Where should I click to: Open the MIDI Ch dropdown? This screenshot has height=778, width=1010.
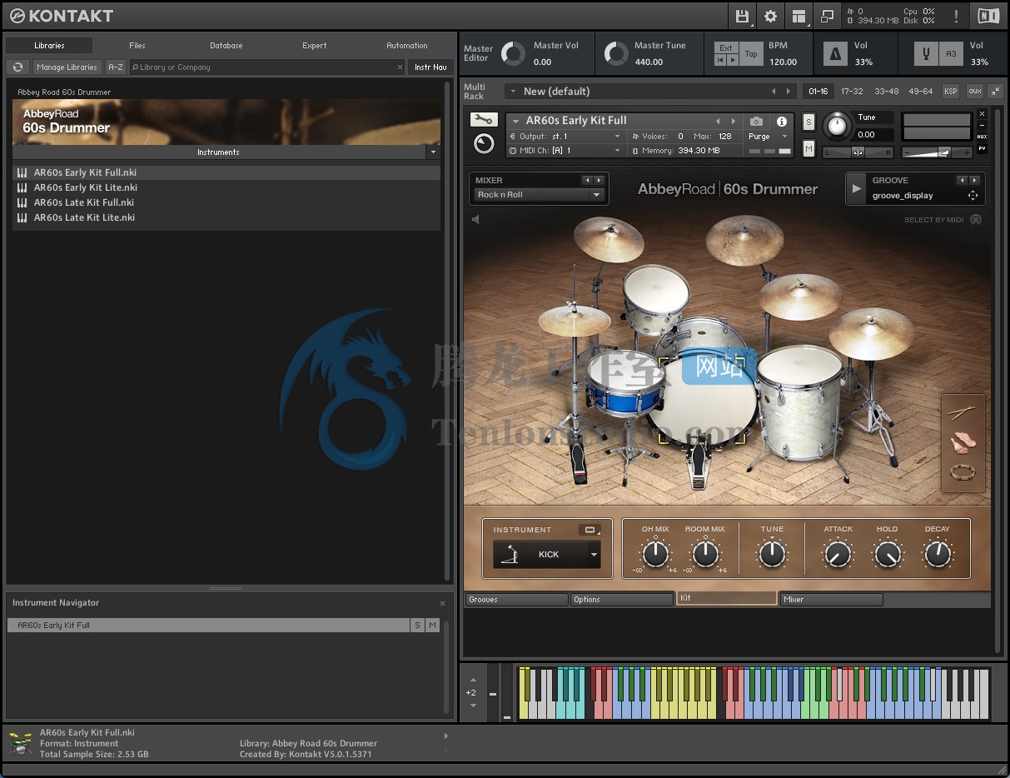tap(565, 150)
